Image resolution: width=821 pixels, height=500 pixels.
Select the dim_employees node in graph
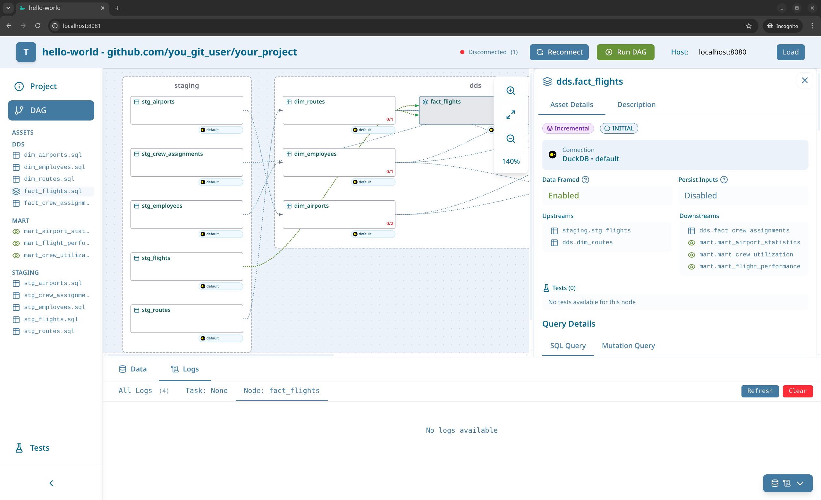tap(339, 162)
